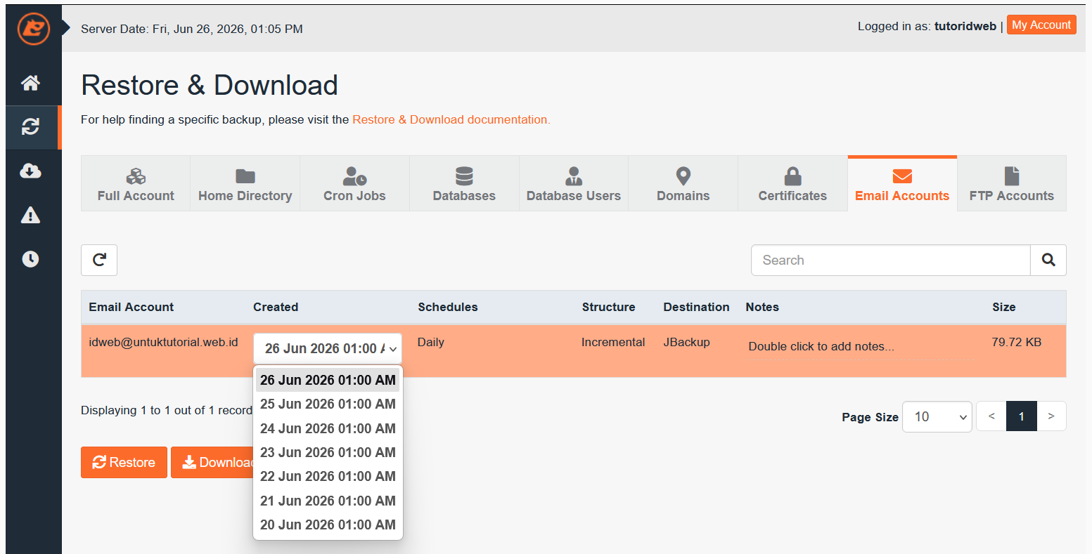Click the refresh list button

point(99,260)
